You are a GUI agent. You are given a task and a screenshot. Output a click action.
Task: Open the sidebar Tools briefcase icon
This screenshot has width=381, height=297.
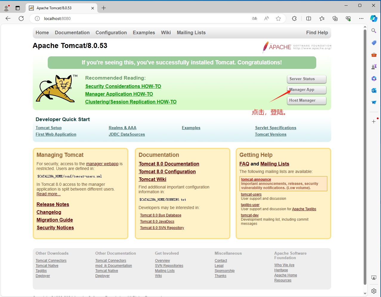(374, 55)
